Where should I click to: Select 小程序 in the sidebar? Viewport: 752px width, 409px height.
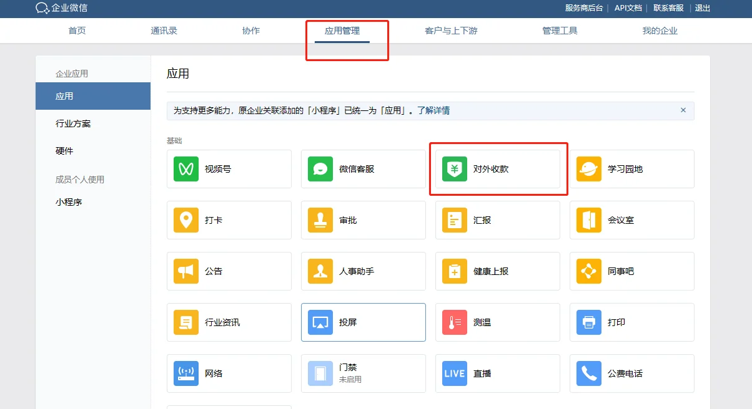click(x=69, y=202)
